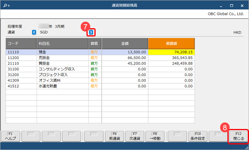249x150 pixels.
Task: Click F7 次通貨 button
Action: point(135,136)
